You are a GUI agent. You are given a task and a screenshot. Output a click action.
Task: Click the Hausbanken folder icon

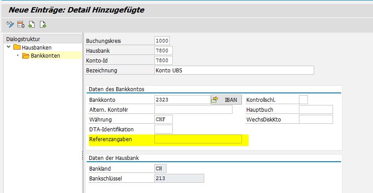pyautogui.click(x=17, y=47)
